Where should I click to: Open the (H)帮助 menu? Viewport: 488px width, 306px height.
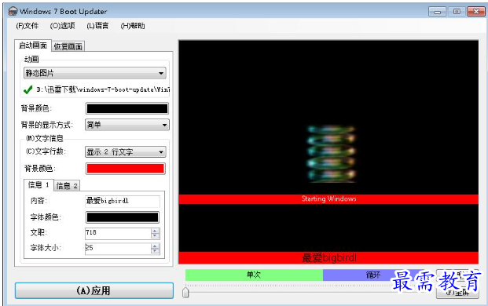point(133,26)
